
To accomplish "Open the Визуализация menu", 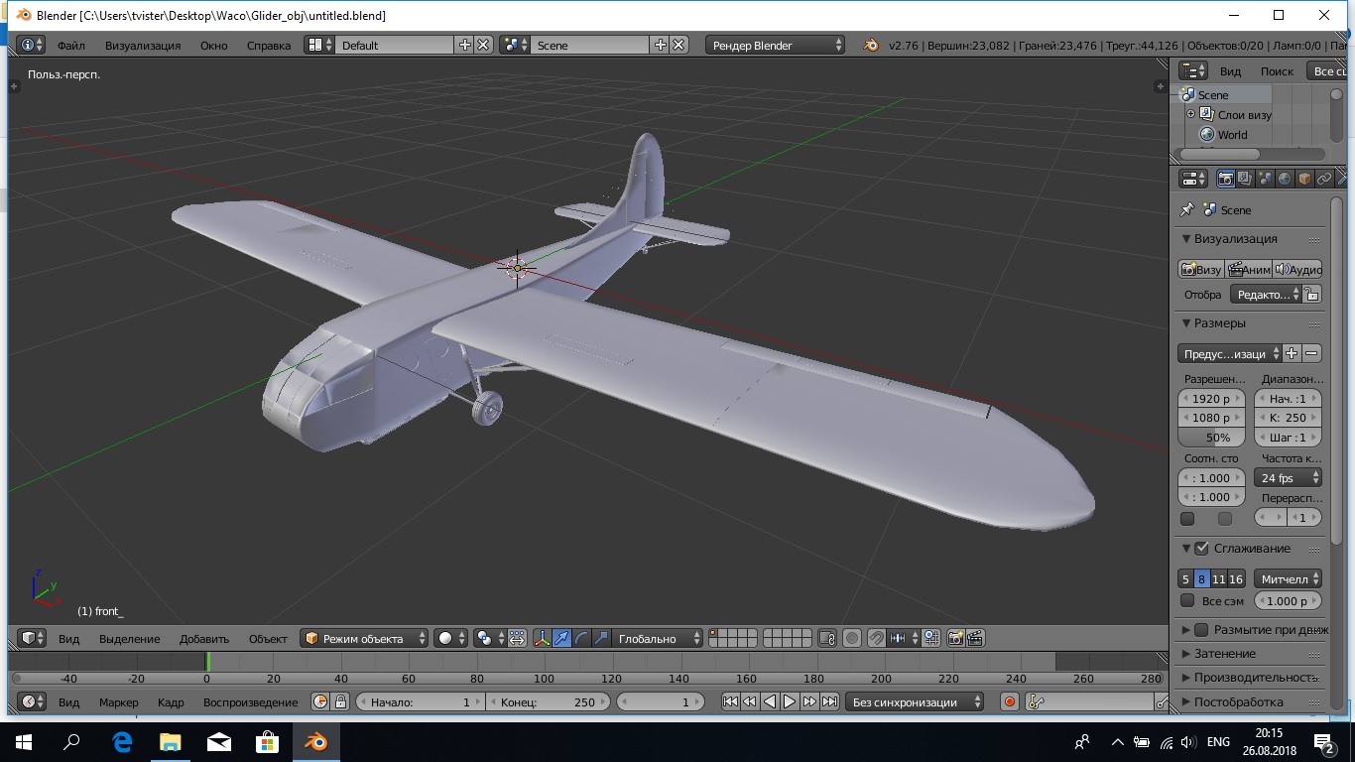I will [143, 45].
